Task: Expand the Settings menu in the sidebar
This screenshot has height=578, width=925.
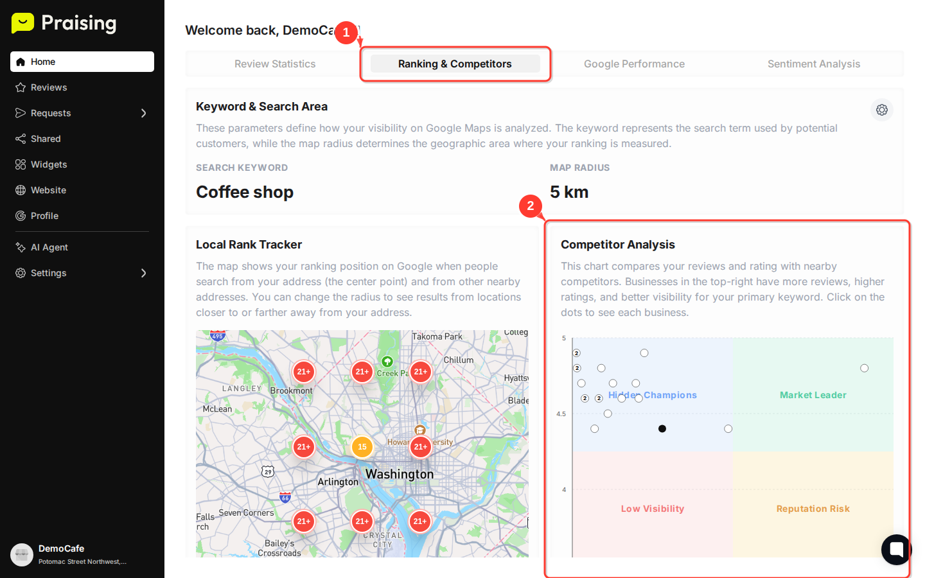Action: [x=144, y=273]
